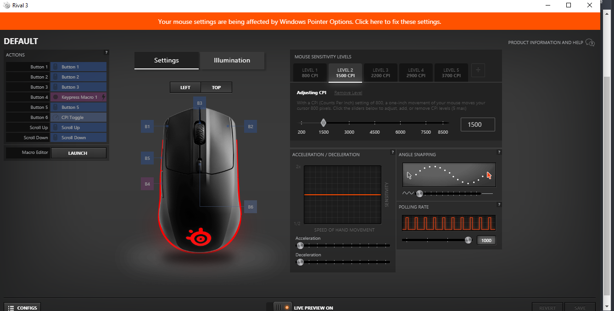Screen dimensions: 614x311
Task: Click the Acceleration slider knob
Action: coord(300,246)
